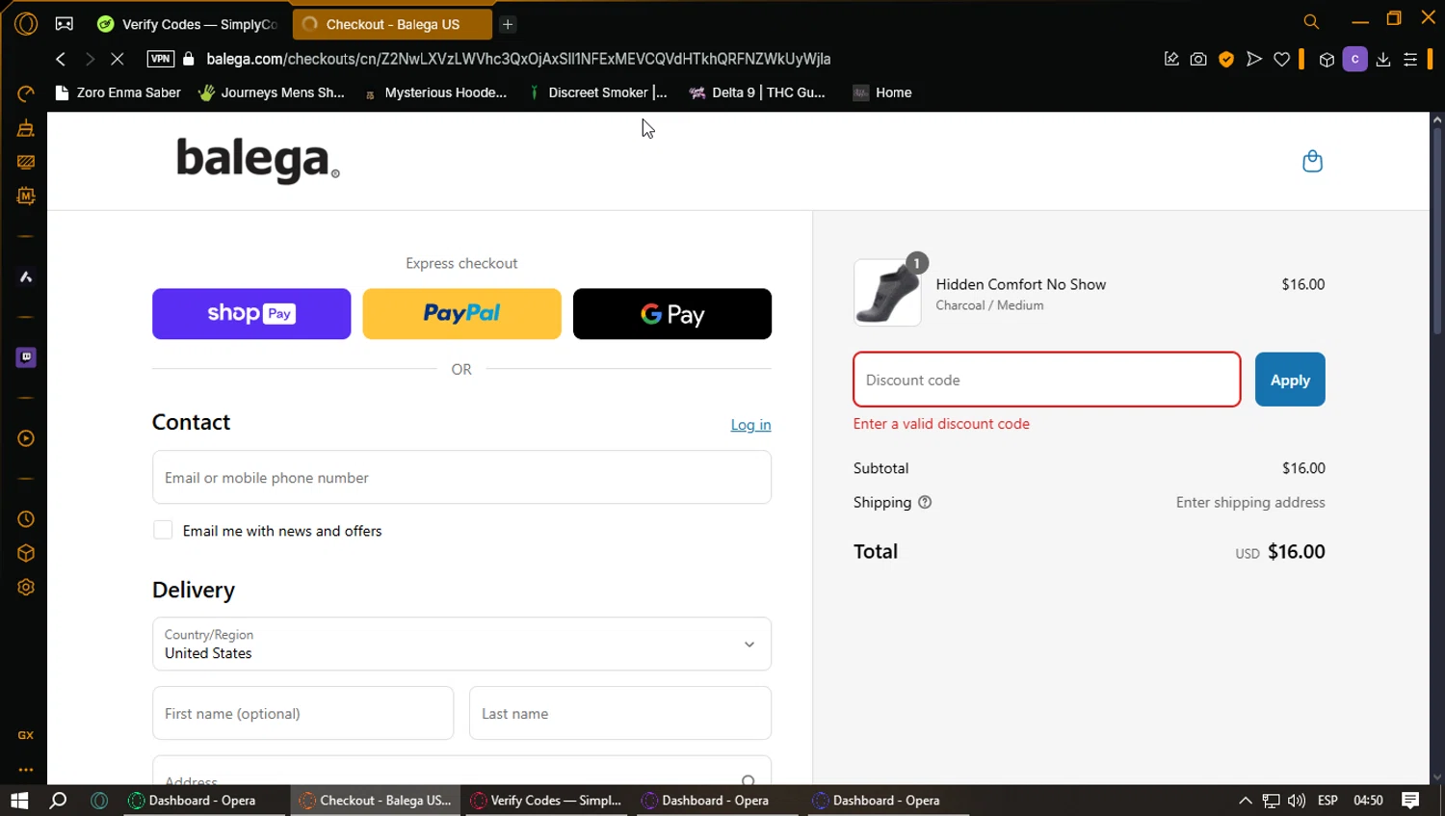Open Pinboards icon in address bar
Viewport: 1445px width, 816px height.
tap(1171, 59)
